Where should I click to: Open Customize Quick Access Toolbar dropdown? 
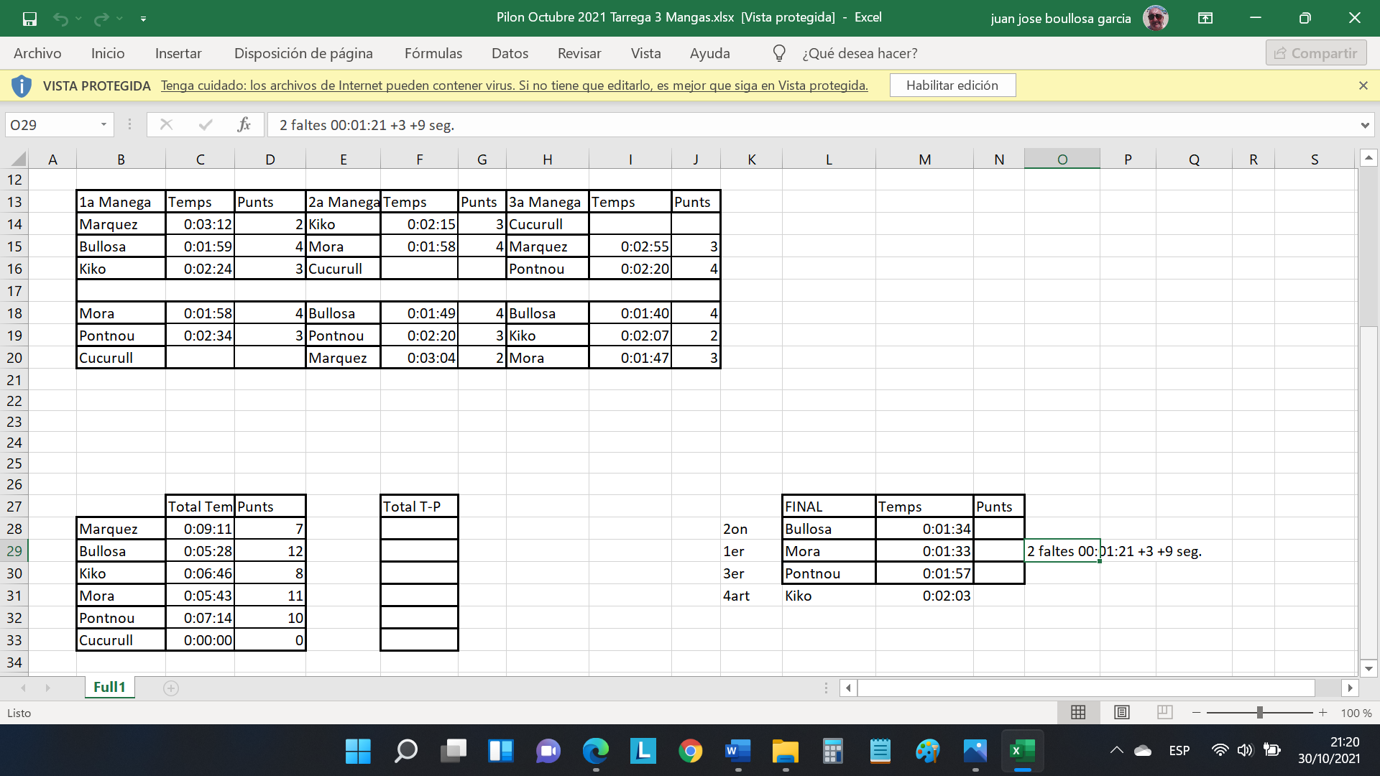pos(143,19)
